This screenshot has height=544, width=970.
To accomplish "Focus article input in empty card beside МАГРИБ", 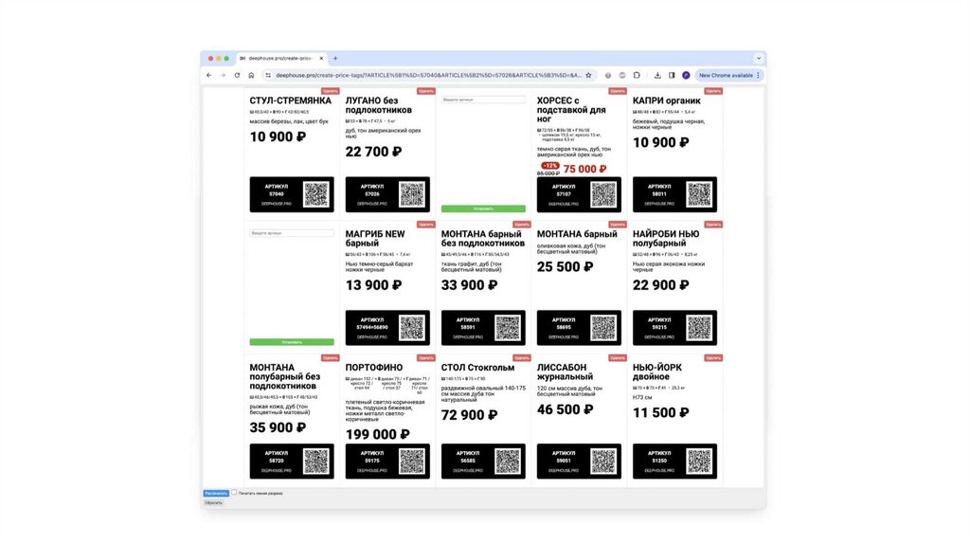I will point(292,233).
